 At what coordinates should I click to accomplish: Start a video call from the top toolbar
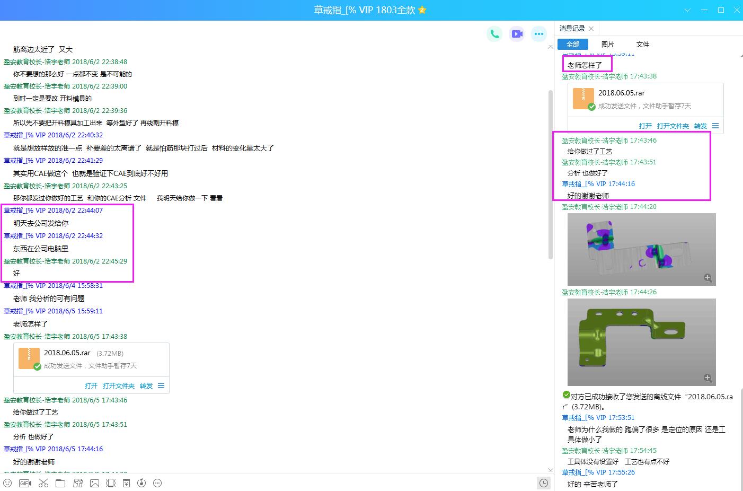517,33
